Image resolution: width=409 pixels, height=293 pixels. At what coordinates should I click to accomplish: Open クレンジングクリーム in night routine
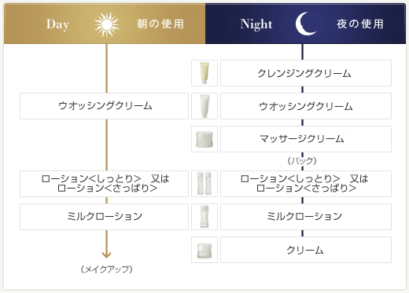[306, 73]
